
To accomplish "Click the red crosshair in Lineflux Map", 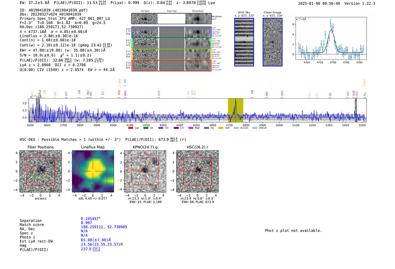I will tap(93, 171).
